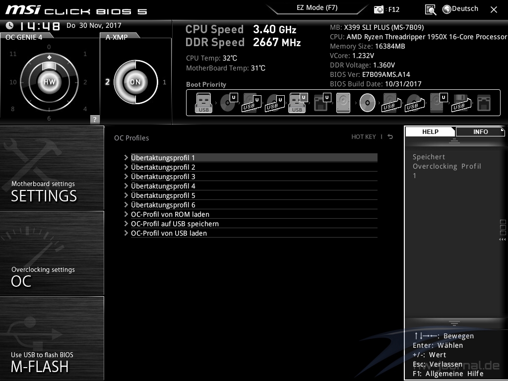The width and height of the screenshot is (508, 381).
Task: Click the DDR Speed 2667 MHz value
Action: [x=277, y=42]
